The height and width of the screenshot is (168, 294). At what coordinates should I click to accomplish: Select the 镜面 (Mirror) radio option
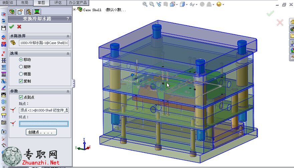(21, 74)
